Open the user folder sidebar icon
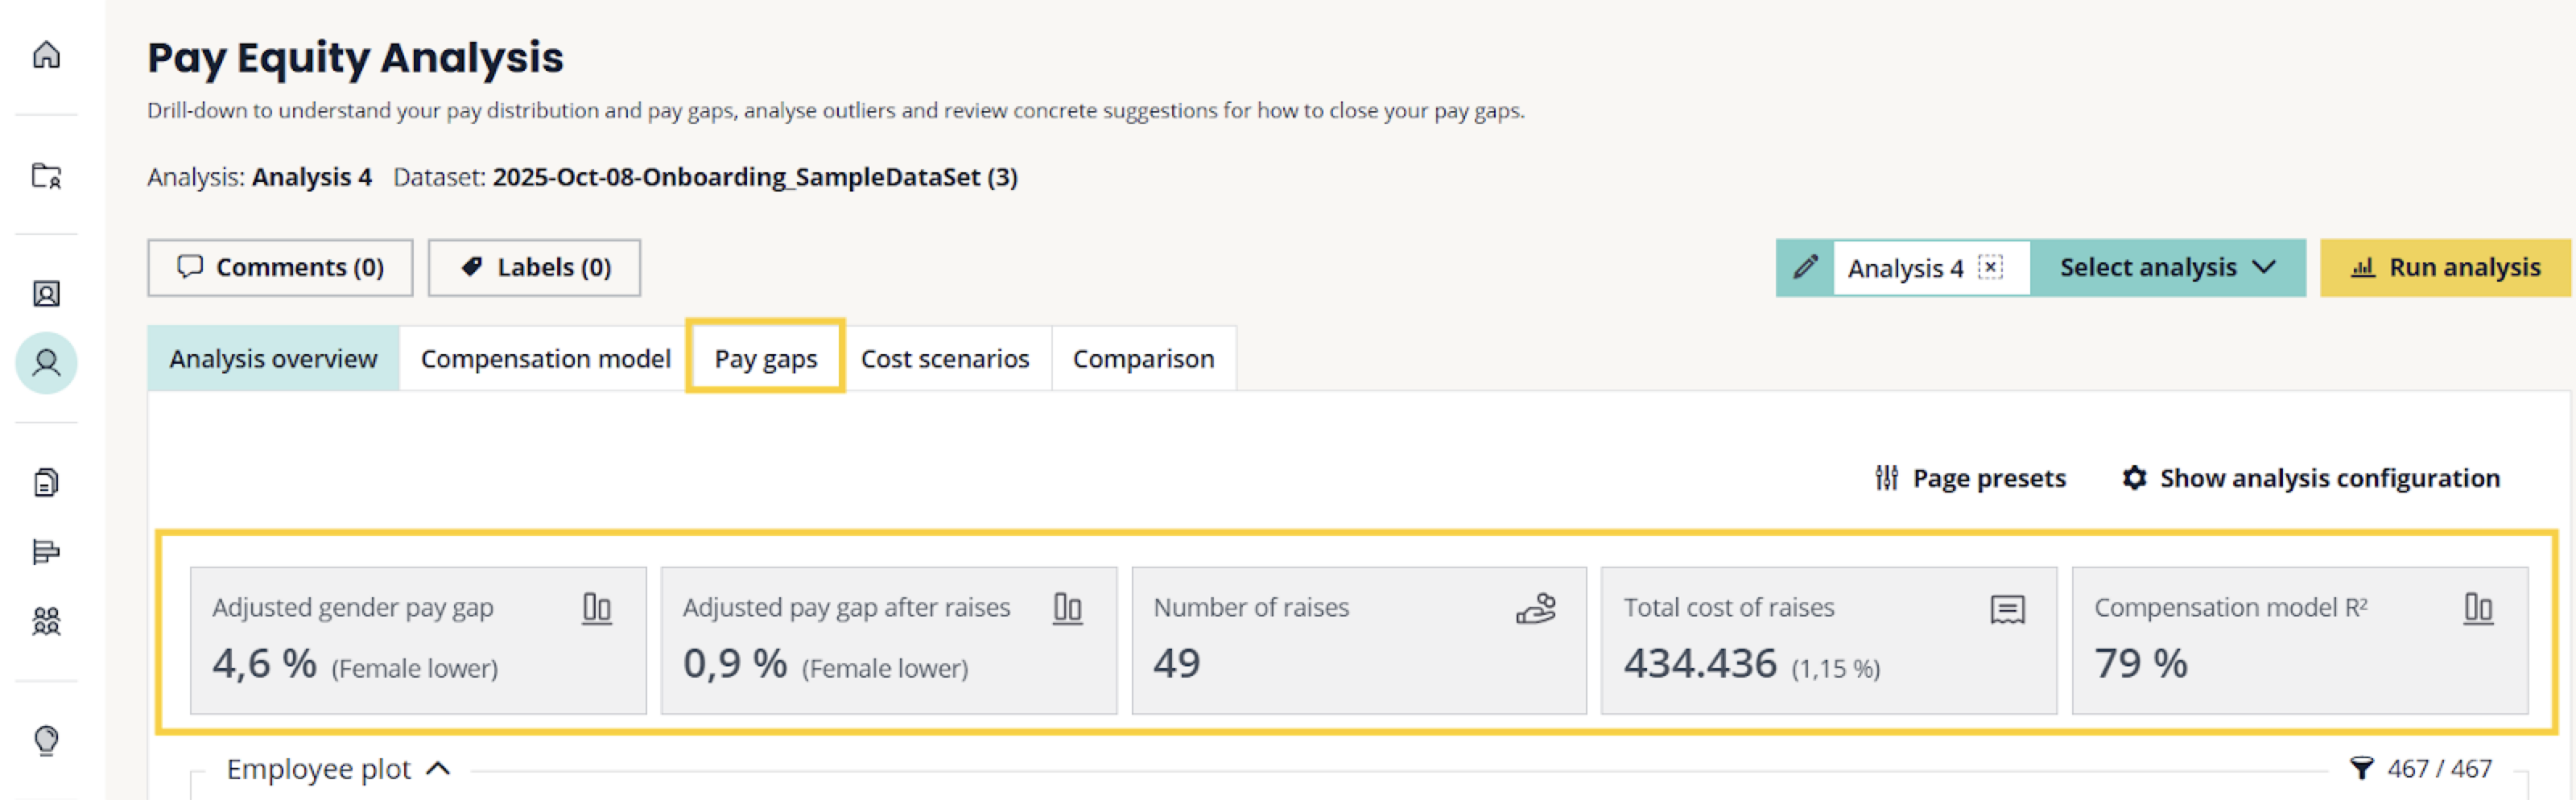Viewport: 2576px width, 800px height. [x=46, y=176]
